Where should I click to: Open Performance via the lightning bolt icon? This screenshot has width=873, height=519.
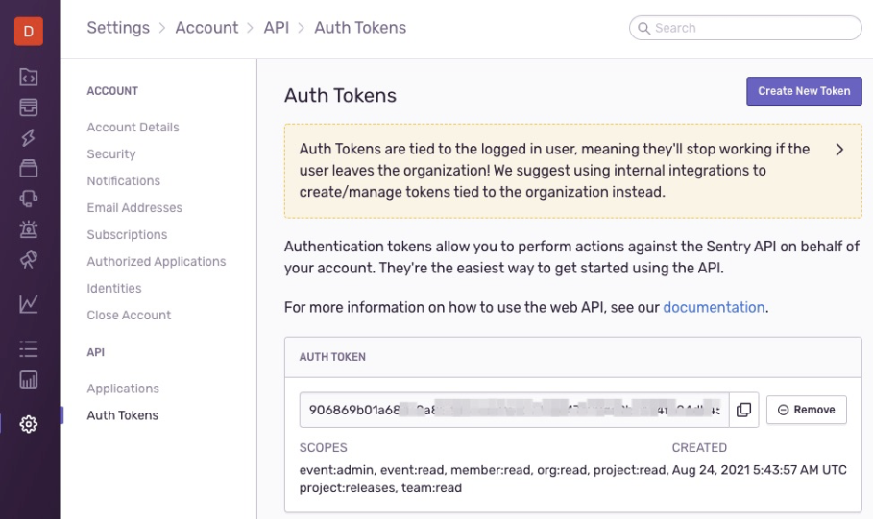29,137
